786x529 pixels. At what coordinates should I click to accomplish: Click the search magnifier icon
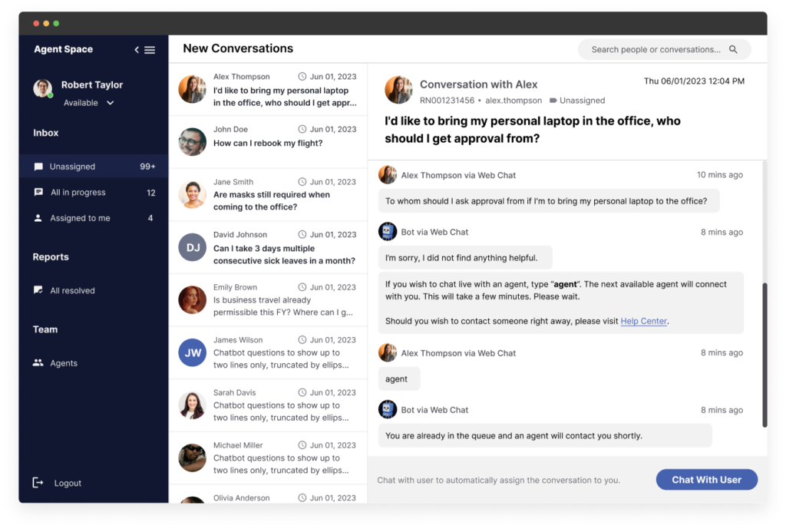[733, 50]
